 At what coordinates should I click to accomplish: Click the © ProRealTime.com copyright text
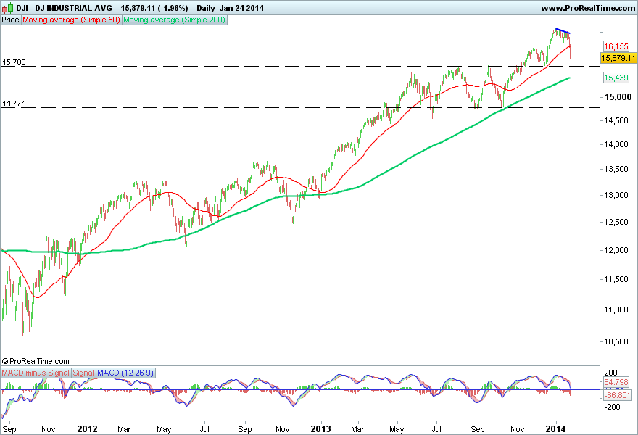pos(36,361)
